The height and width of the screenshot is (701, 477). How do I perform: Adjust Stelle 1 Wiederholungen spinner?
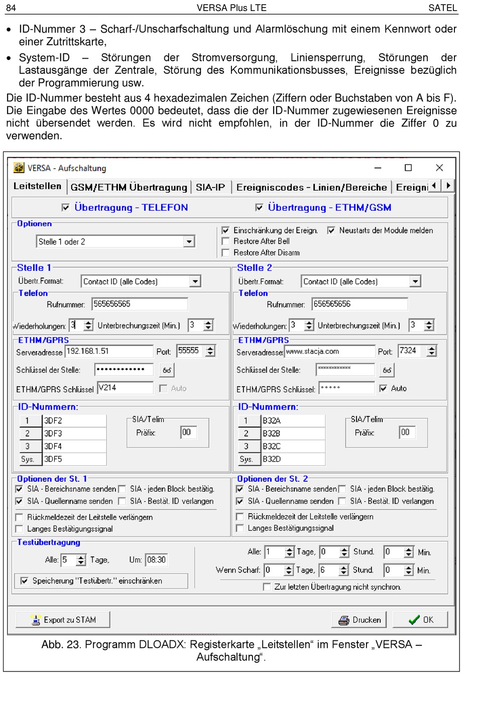[x=88, y=325]
